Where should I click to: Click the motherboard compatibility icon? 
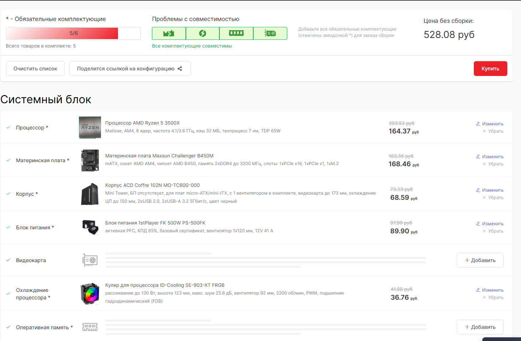pos(169,34)
